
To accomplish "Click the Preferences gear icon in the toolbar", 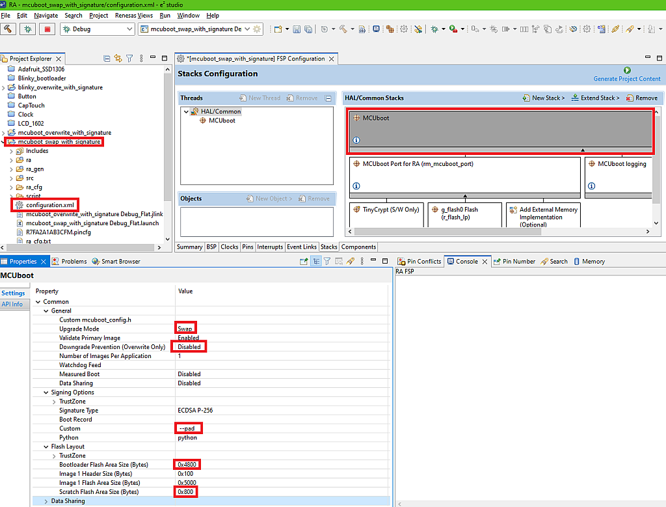I will coord(403,29).
